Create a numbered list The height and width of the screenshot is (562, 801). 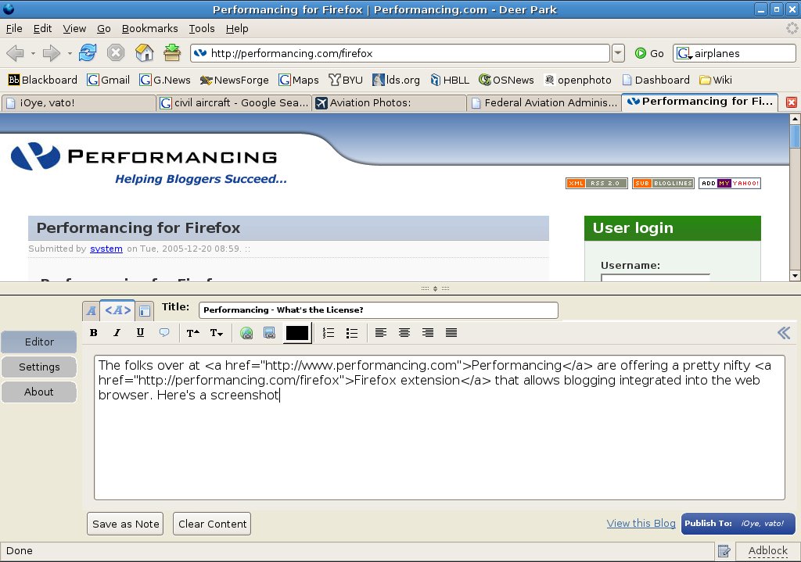[329, 333]
